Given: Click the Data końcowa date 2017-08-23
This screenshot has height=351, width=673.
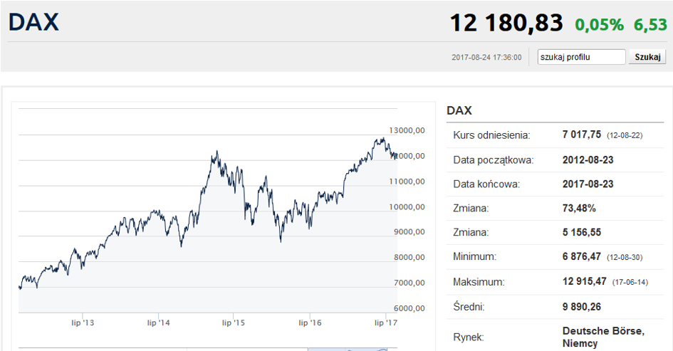Looking at the screenshot, I should pos(588,184).
